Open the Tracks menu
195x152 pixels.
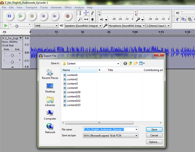(44, 7)
